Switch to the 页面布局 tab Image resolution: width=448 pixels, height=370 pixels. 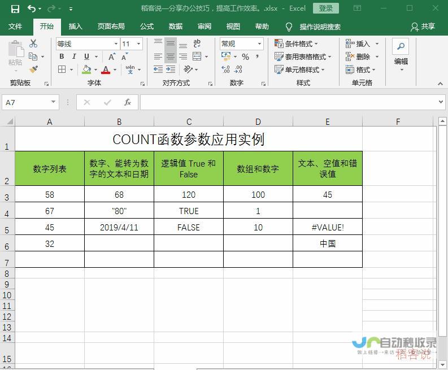(x=111, y=27)
